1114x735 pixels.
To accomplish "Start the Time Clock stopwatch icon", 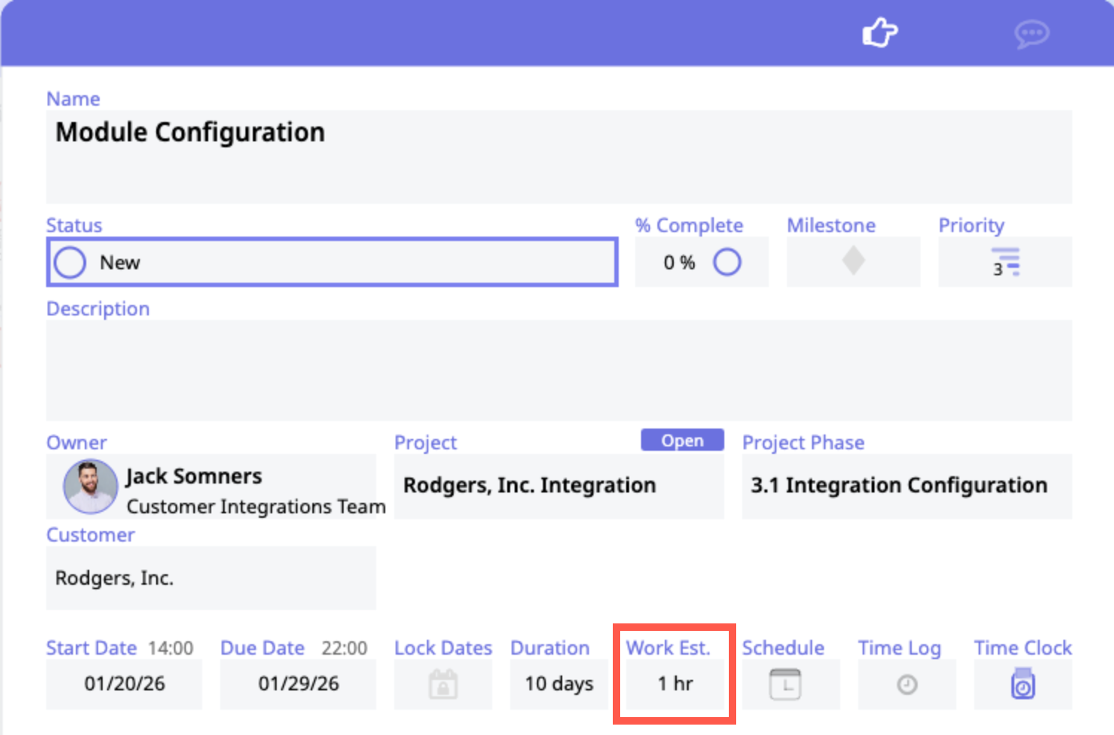I will [1023, 684].
